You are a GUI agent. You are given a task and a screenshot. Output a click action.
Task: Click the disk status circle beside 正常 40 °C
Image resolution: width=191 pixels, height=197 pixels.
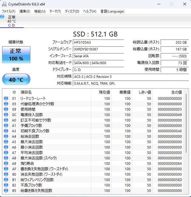tap(2, 17)
